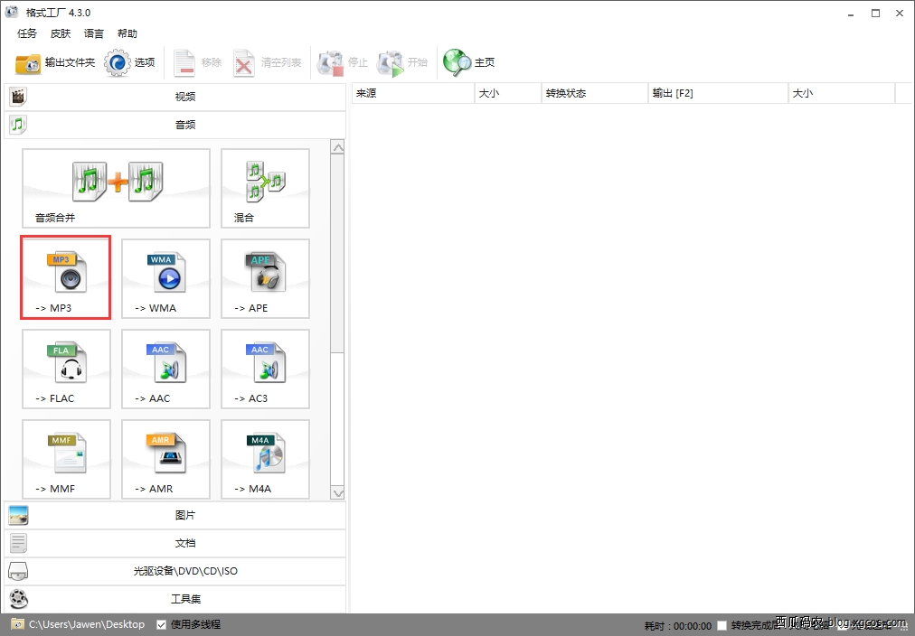The height and width of the screenshot is (636, 915).
Task: Click the 混合 audio mix icon
Action: pyautogui.click(x=265, y=188)
